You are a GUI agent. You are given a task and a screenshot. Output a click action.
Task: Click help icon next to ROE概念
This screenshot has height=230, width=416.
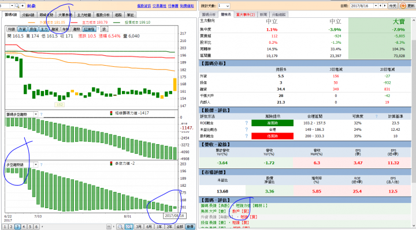[x=247, y=123]
